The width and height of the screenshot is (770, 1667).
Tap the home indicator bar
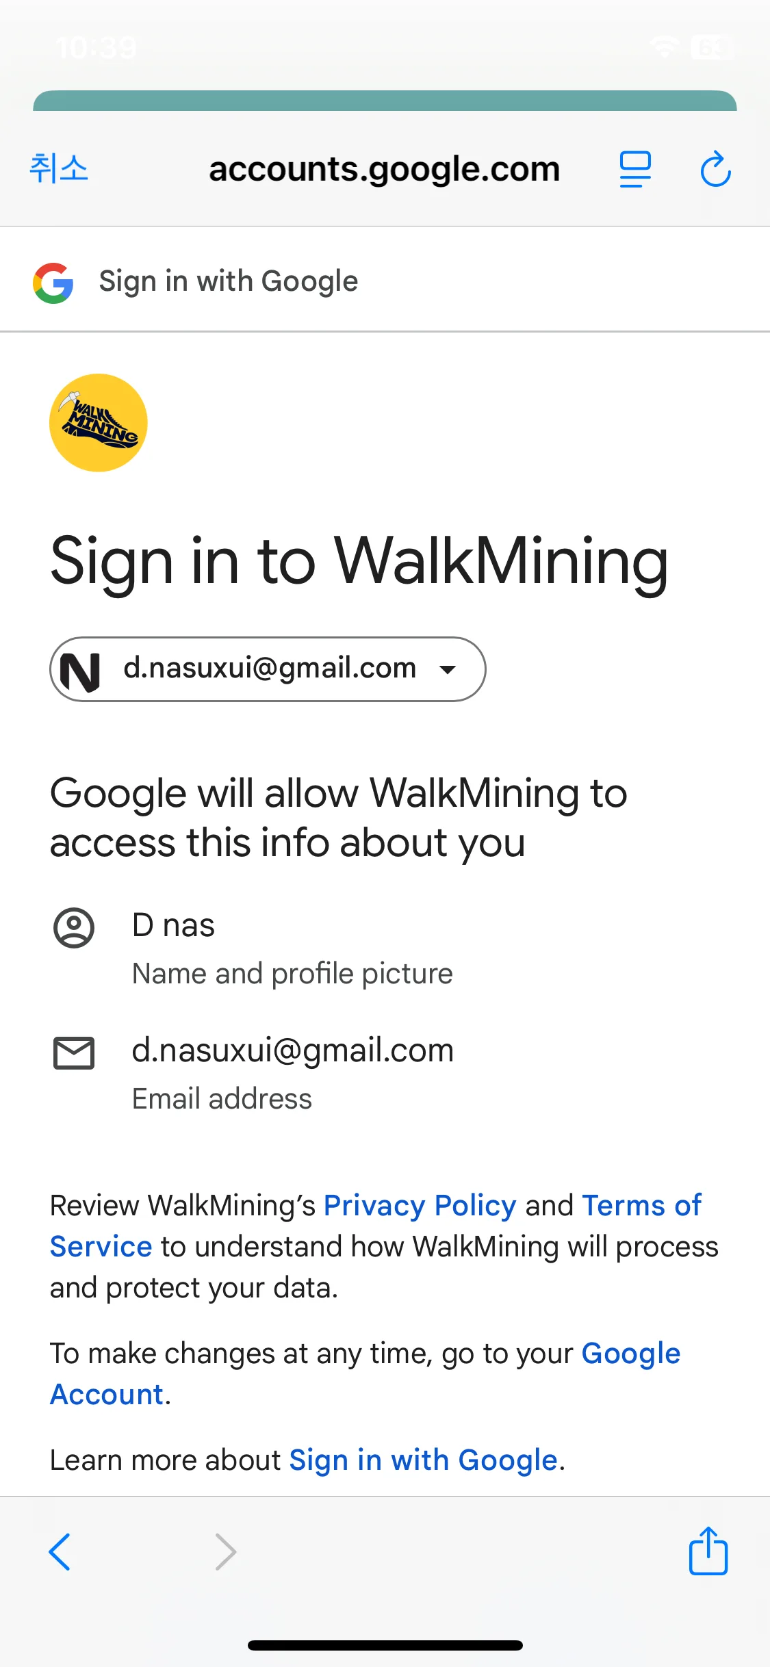[x=385, y=1645]
